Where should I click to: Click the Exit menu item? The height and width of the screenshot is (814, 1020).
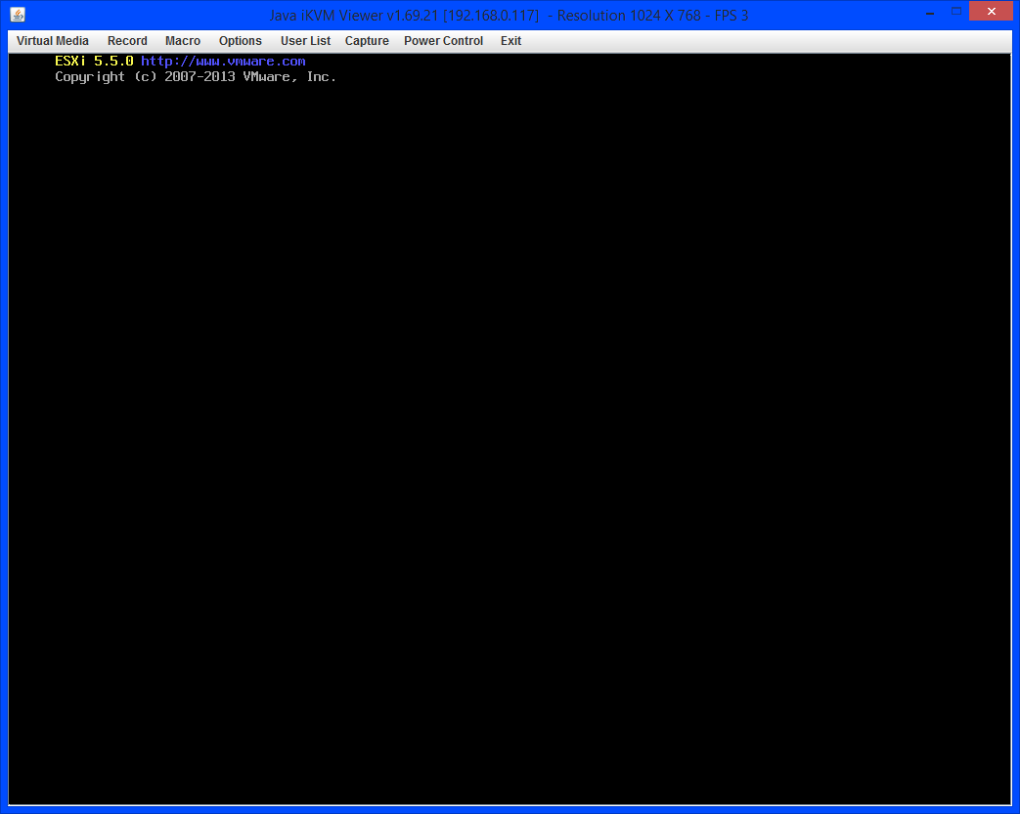(x=510, y=41)
